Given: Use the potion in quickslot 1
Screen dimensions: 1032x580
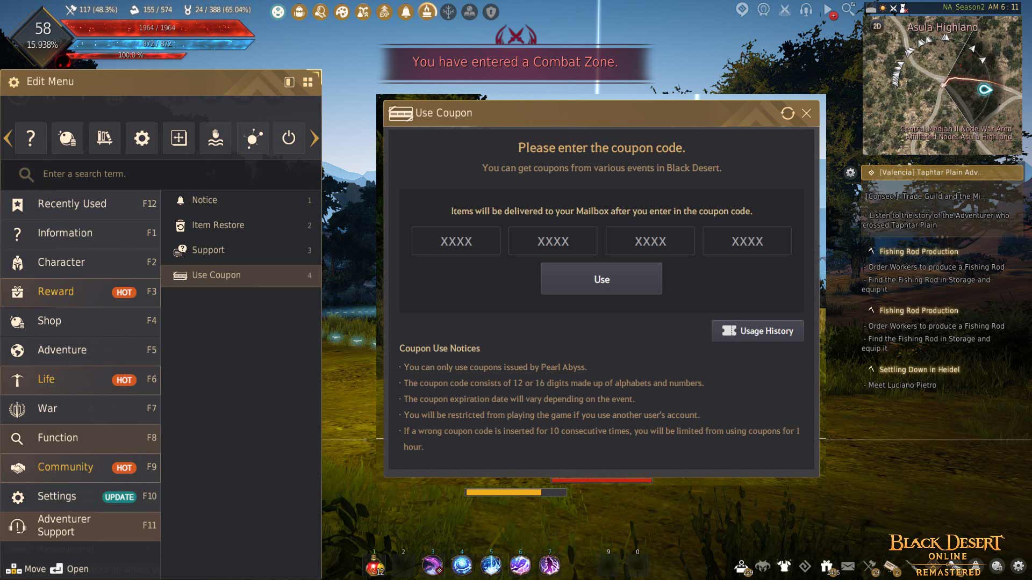Looking at the screenshot, I should point(375,565).
